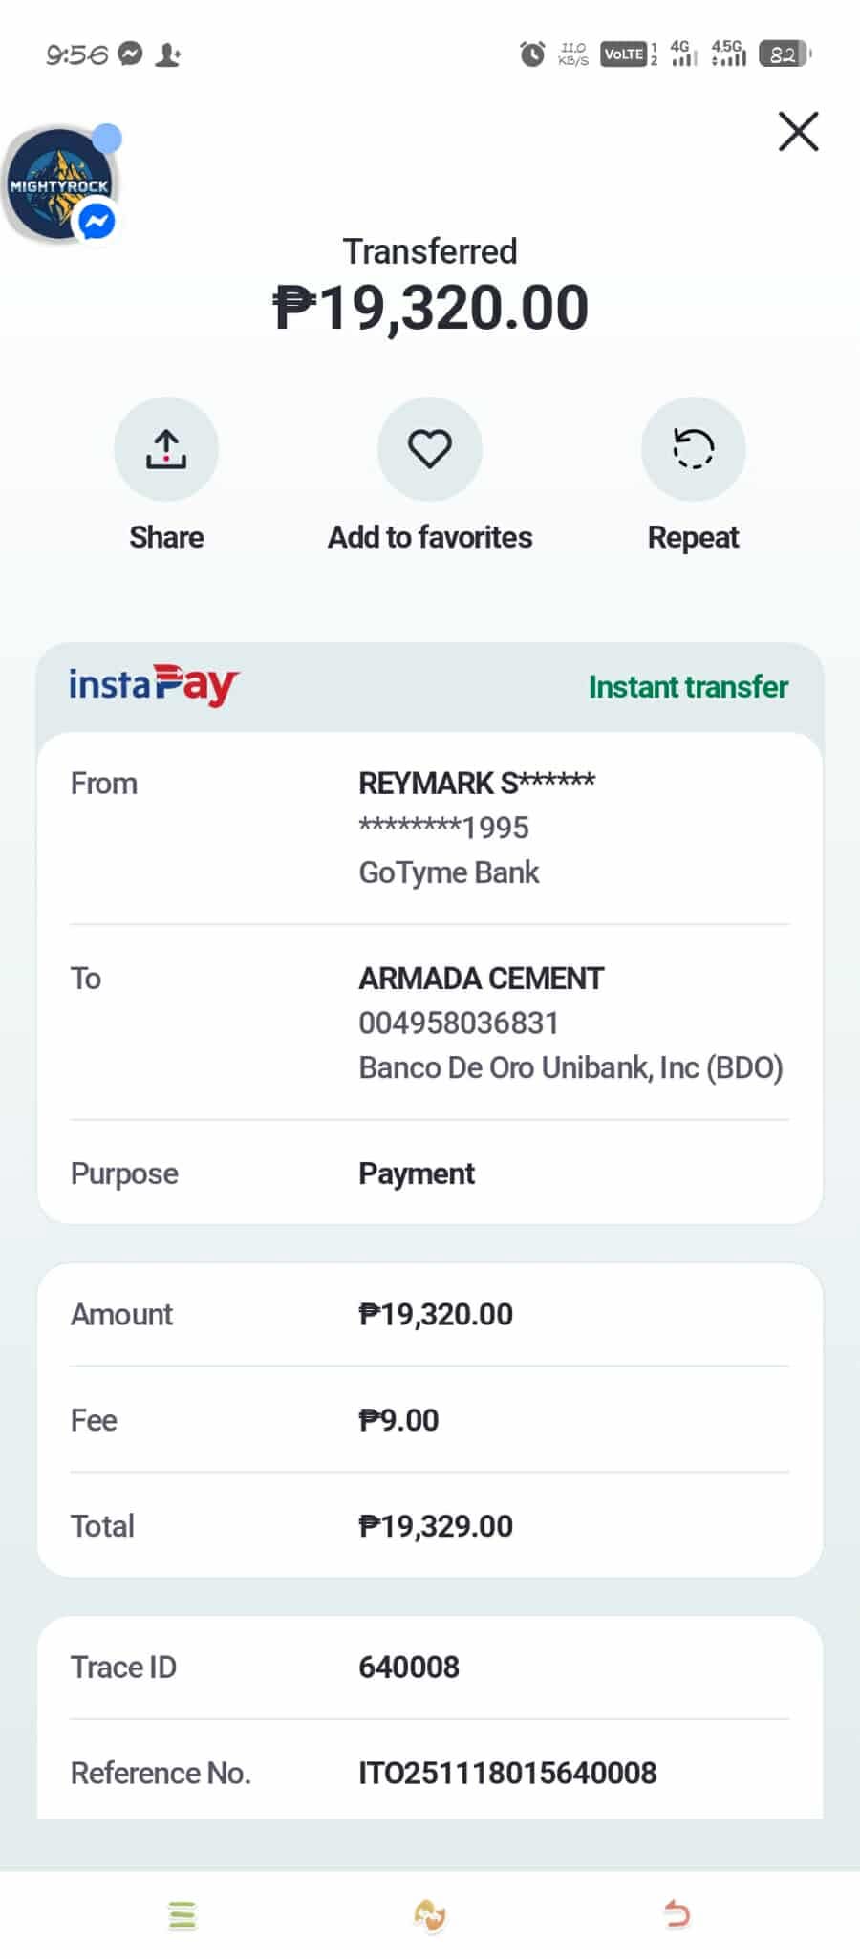Close the transfer receipt with X
This screenshot has width=860, height=1959.
(798, 132)
